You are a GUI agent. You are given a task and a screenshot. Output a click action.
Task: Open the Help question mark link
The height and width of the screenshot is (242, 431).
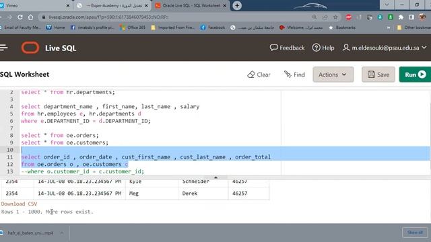pyautogui.click(x=323, y=48)
